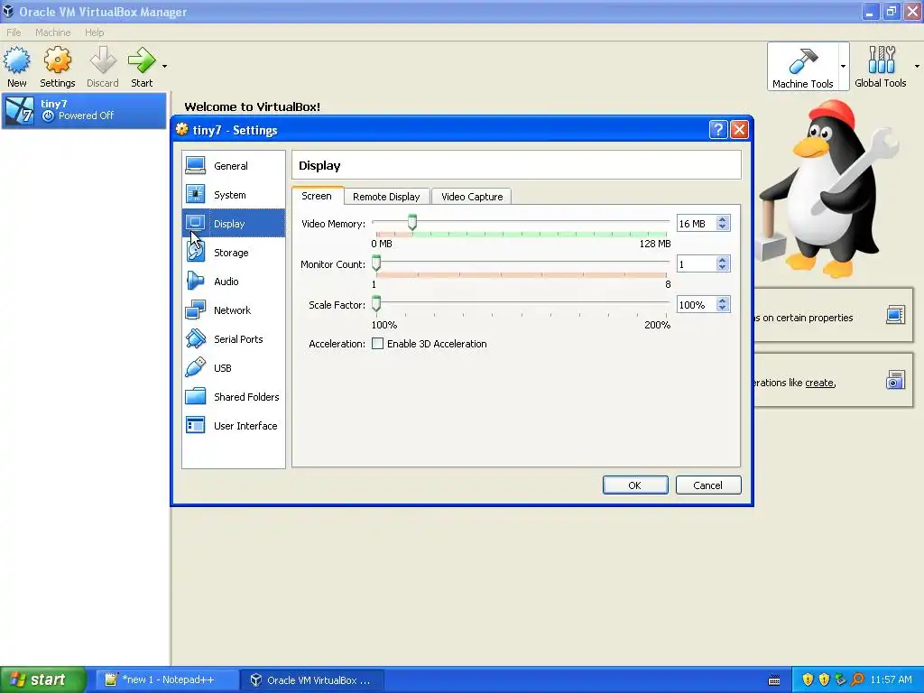This screenshot has width=924, height=693.
Task: Click the system tray clock 11:57 AM
Action: (891, 679)
